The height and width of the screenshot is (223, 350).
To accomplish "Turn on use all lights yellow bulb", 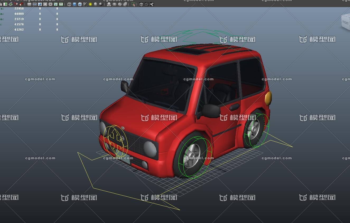I will coord(90,4).
